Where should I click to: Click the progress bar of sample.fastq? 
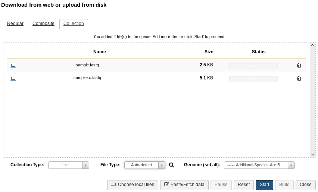click(x=253, y=66)
